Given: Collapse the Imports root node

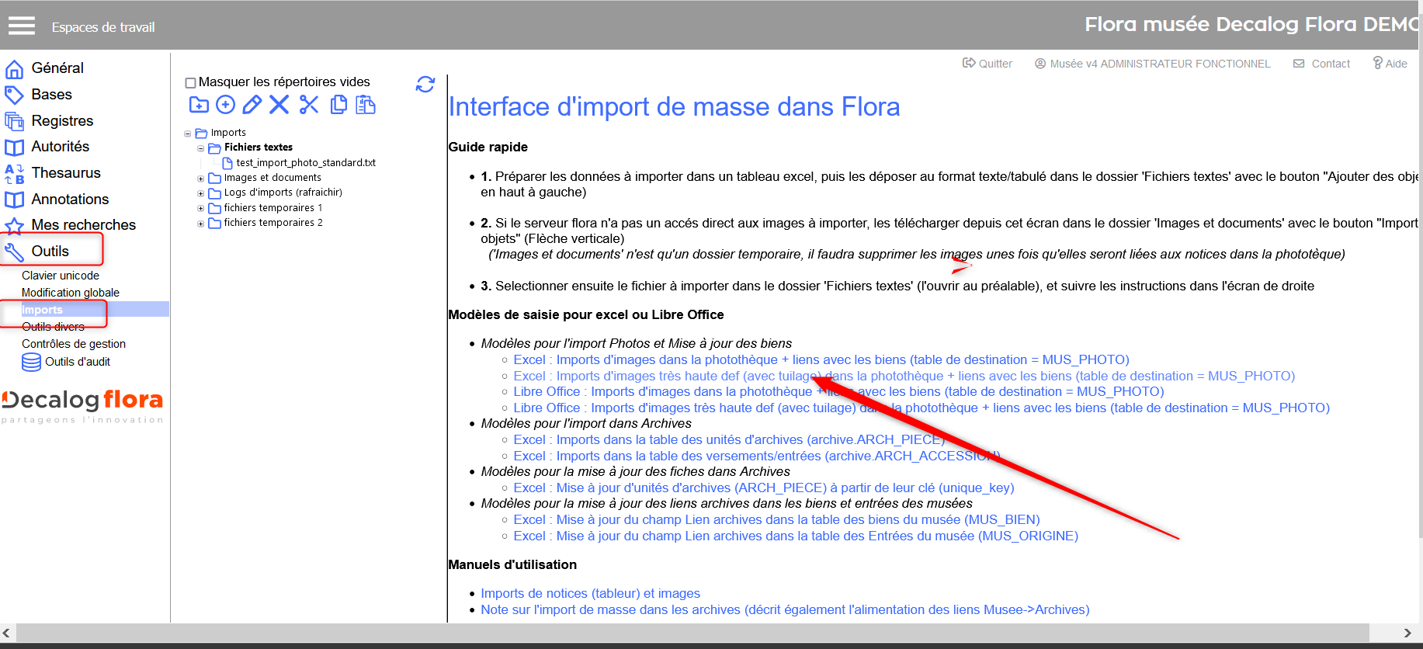Looking at the screenshot, I should [187, 134].
